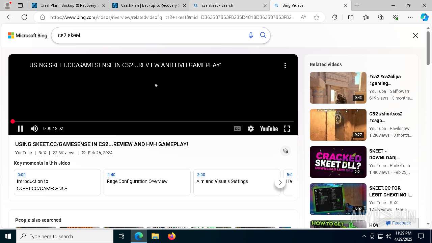Image resolution: width=432 pixels, height=243 pixels.
Task: Close the cs2 skeet Search tab
Action: [x=265, y=5]
